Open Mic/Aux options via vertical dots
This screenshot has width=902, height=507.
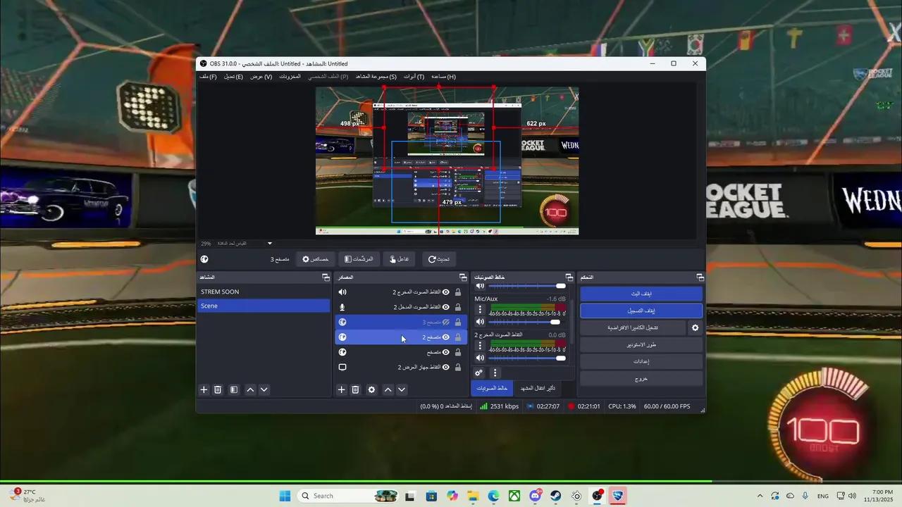point(480,309)
